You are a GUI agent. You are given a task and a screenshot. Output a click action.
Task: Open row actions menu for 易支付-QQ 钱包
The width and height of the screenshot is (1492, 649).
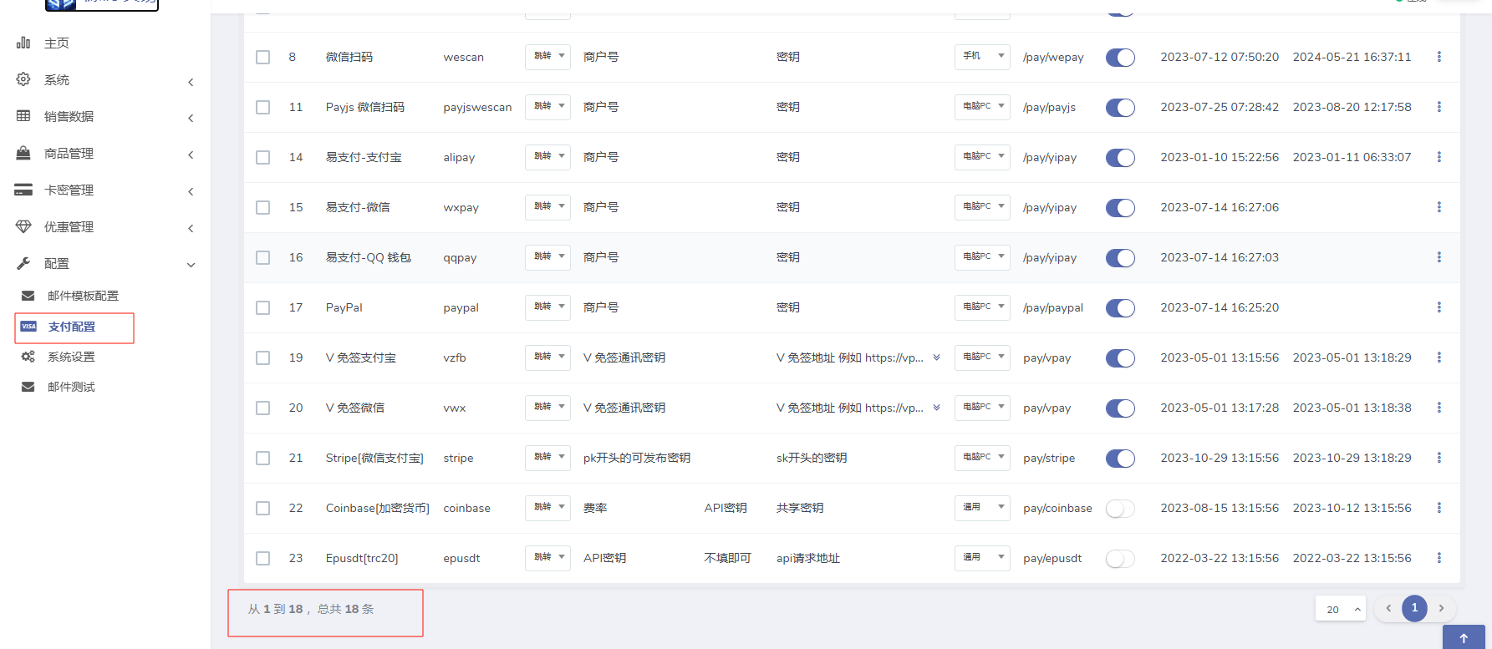pos(1439,257)
